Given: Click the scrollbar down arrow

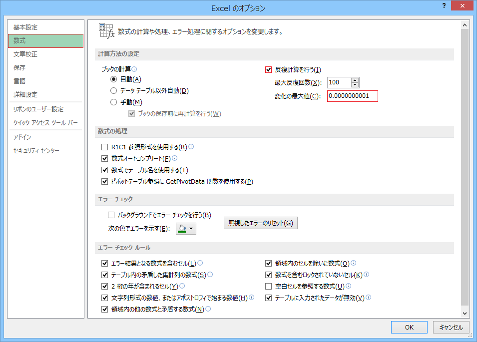Looking at the screenshot, I should point(465,314).
